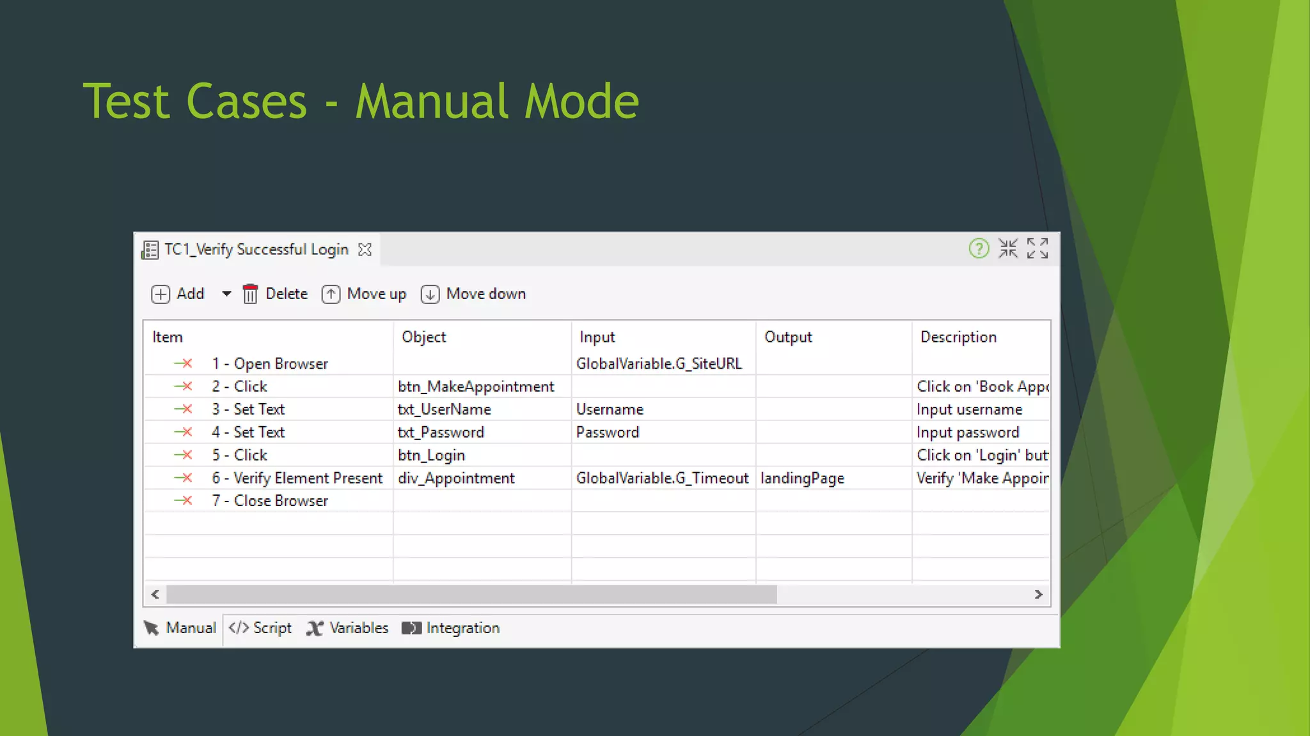
Task: Click the Add step plus icon
Action: pyautogui.click(x=161, y=294)
